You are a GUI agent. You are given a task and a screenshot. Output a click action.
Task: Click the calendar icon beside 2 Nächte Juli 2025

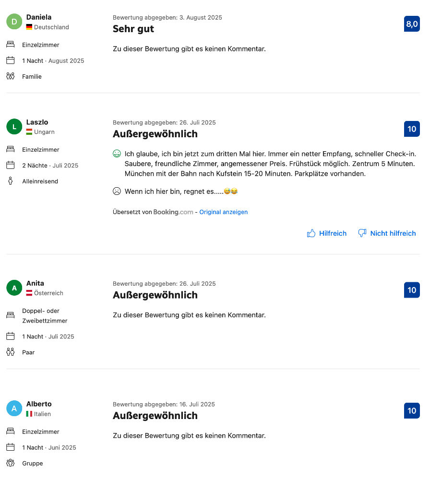click(11, 165)
